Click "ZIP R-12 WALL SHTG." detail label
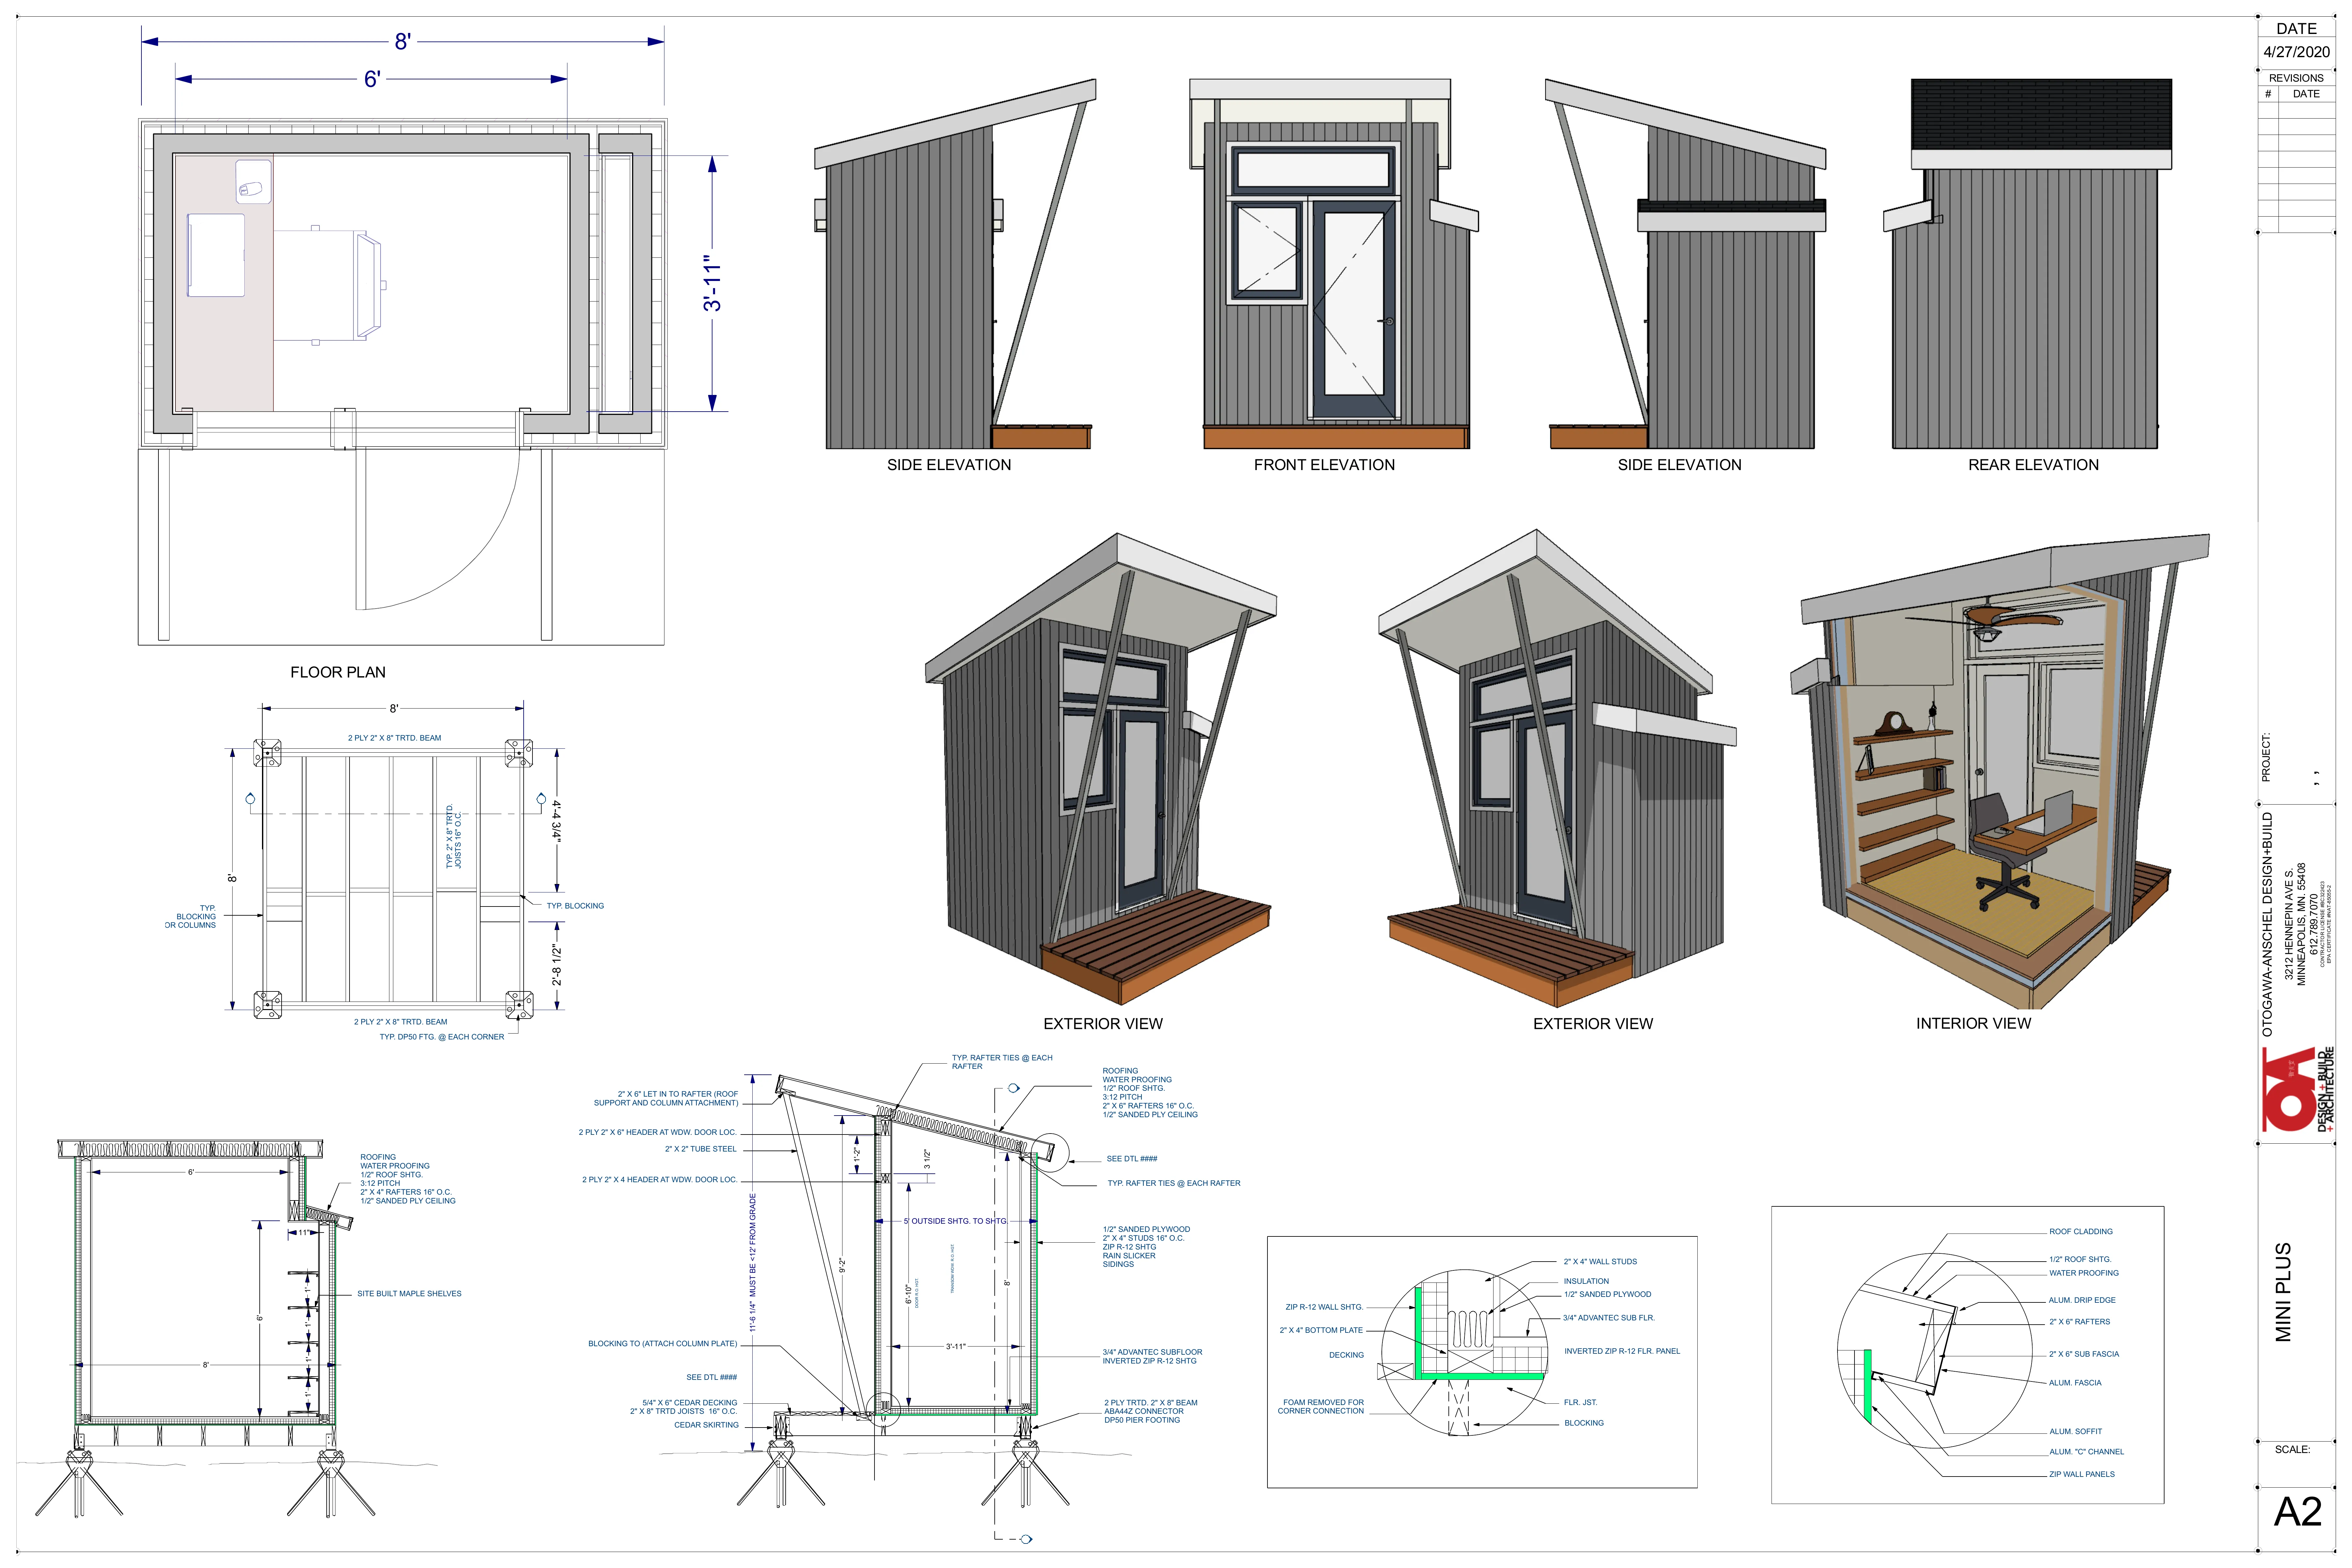 [1324, 1307]
